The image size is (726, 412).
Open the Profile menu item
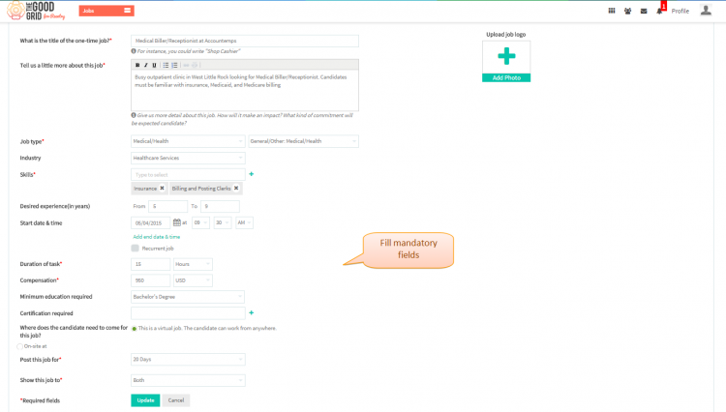[x=681, y=11]
